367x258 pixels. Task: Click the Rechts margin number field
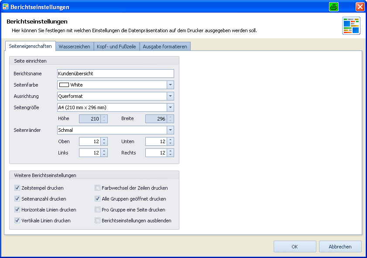tap(156, 153)
